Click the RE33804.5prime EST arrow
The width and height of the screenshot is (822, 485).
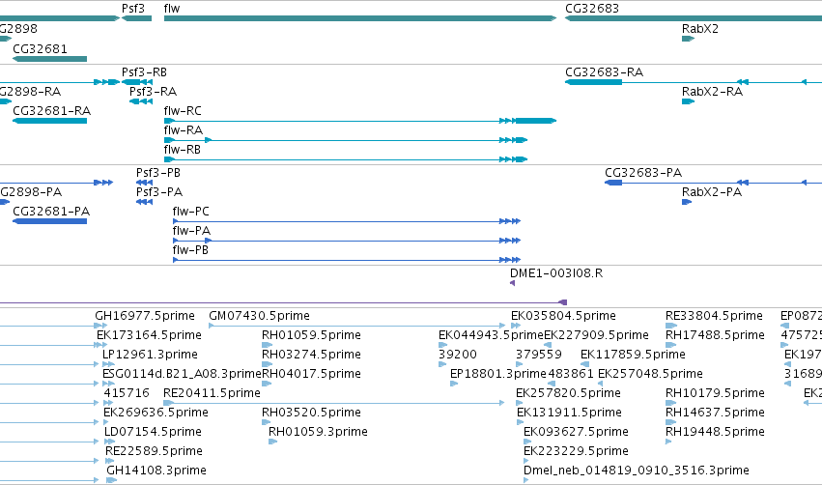[671, 326]
